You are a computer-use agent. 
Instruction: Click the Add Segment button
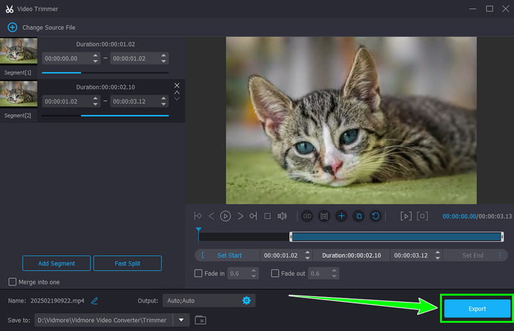pyautogui.click(x=57, y=263)
